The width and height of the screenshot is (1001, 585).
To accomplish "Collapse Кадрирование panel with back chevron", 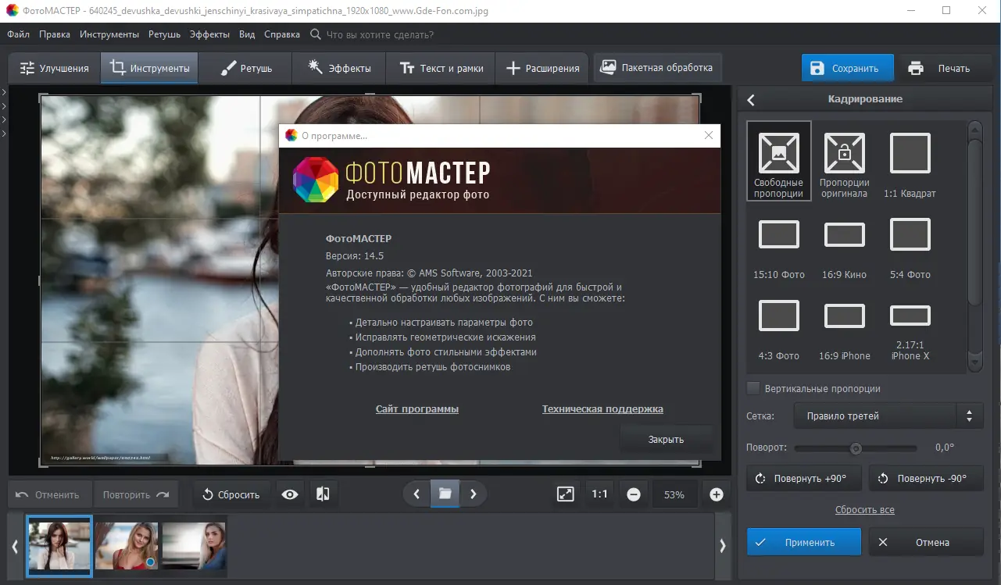I will [x=751, y=100].
